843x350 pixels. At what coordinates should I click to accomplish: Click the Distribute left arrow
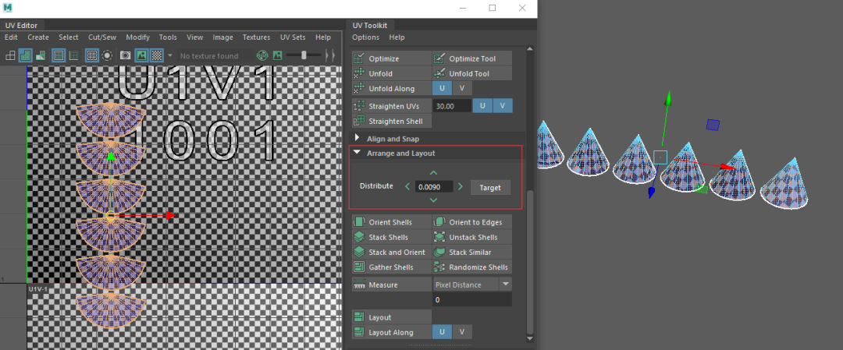(x=407, y=187)
